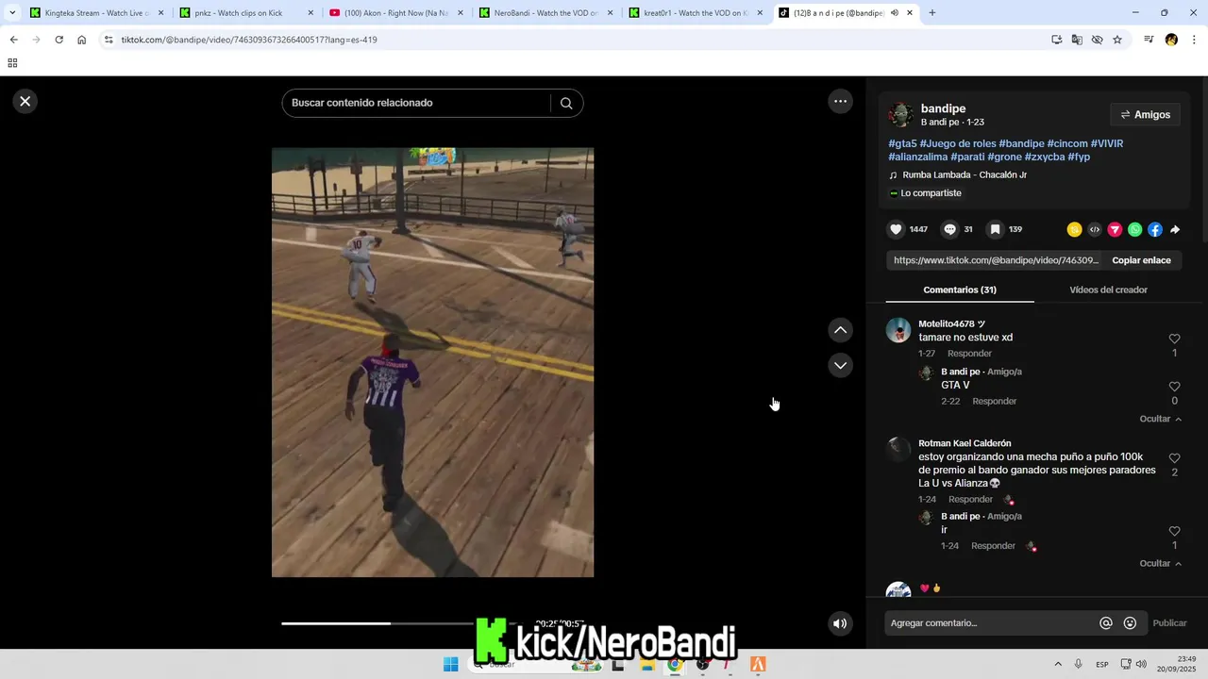Switch to the 'pnkz - Watch clips on Kick' tab
This screenshot has width=1208, height=679.
pos(245,13)
